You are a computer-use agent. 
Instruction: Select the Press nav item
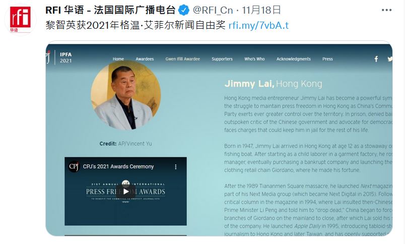pos(327,59)
